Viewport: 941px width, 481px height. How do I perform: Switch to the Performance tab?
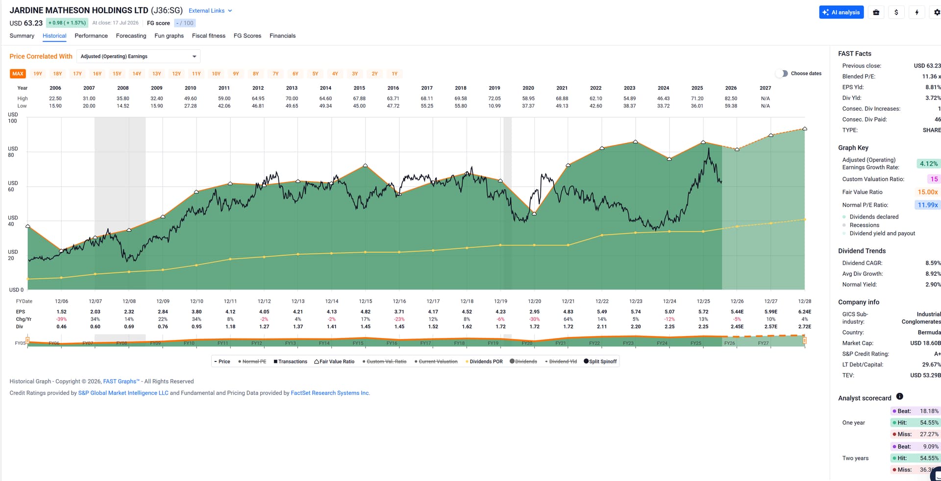coord(91,36)
